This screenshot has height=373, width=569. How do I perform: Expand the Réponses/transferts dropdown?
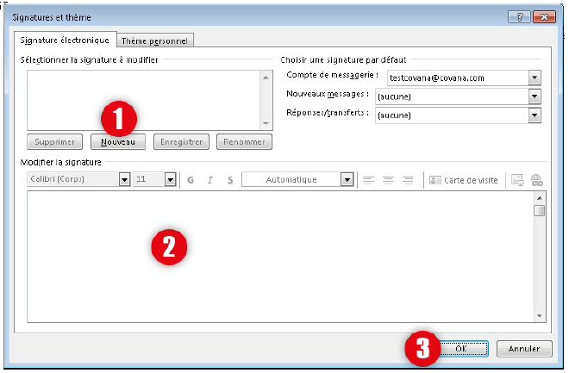[x=535, y=115]
